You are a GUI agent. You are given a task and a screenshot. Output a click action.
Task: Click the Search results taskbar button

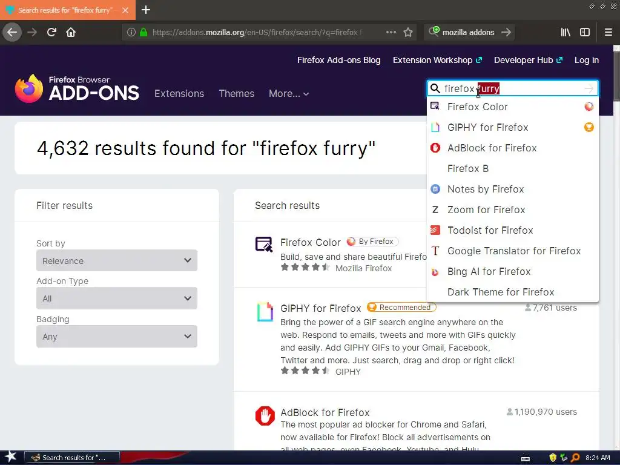coord(72,458)
